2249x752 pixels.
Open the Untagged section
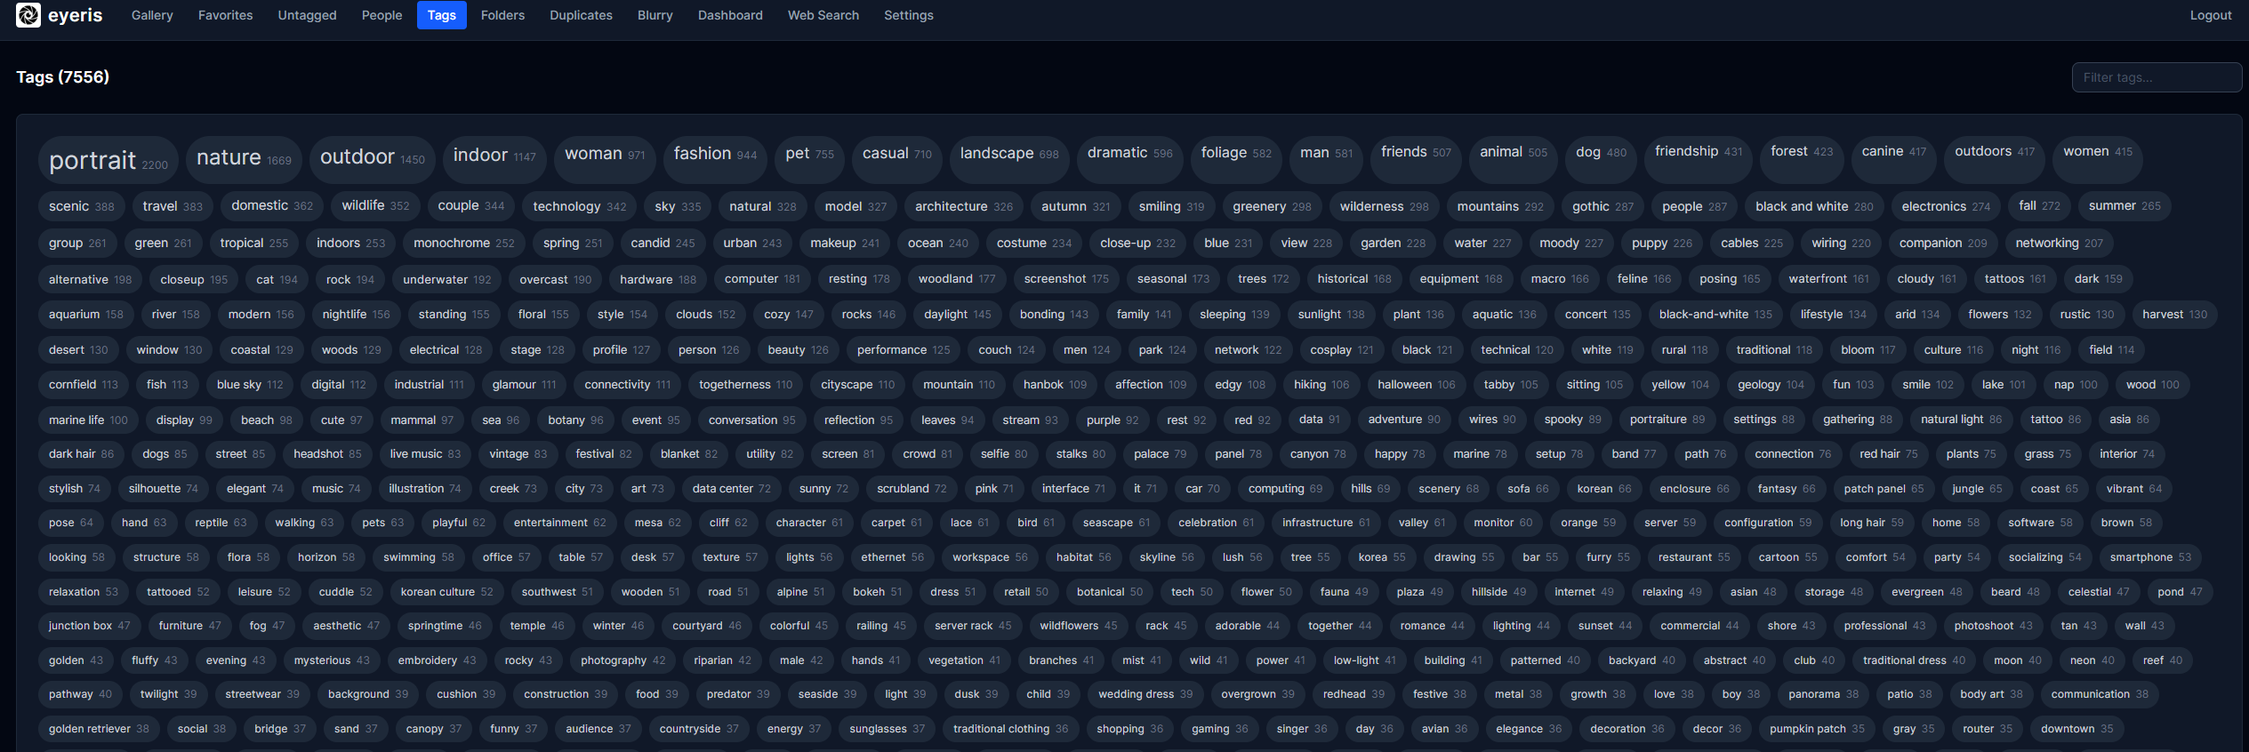307,15
